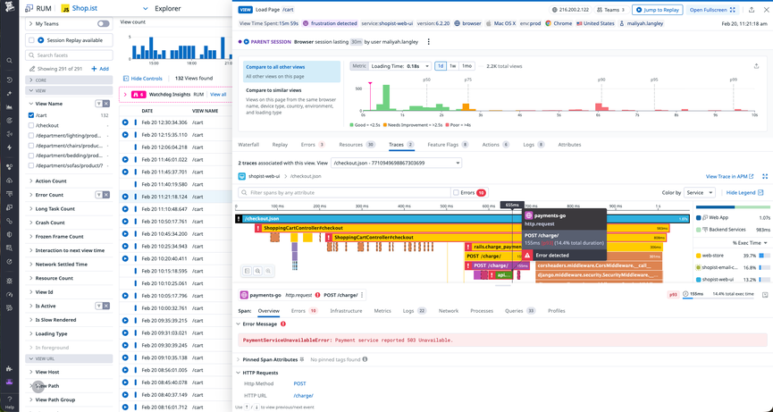773x412 pixels.
Task: Click Hide Legend link
Action: (745, 193)
